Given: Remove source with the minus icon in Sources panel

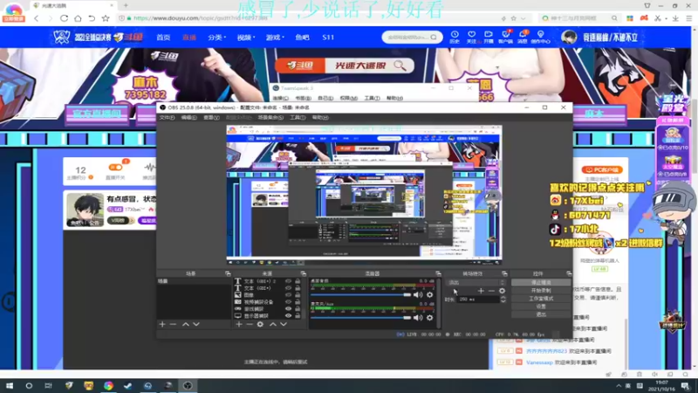Looking at the screenshot, I should (250, 324).
